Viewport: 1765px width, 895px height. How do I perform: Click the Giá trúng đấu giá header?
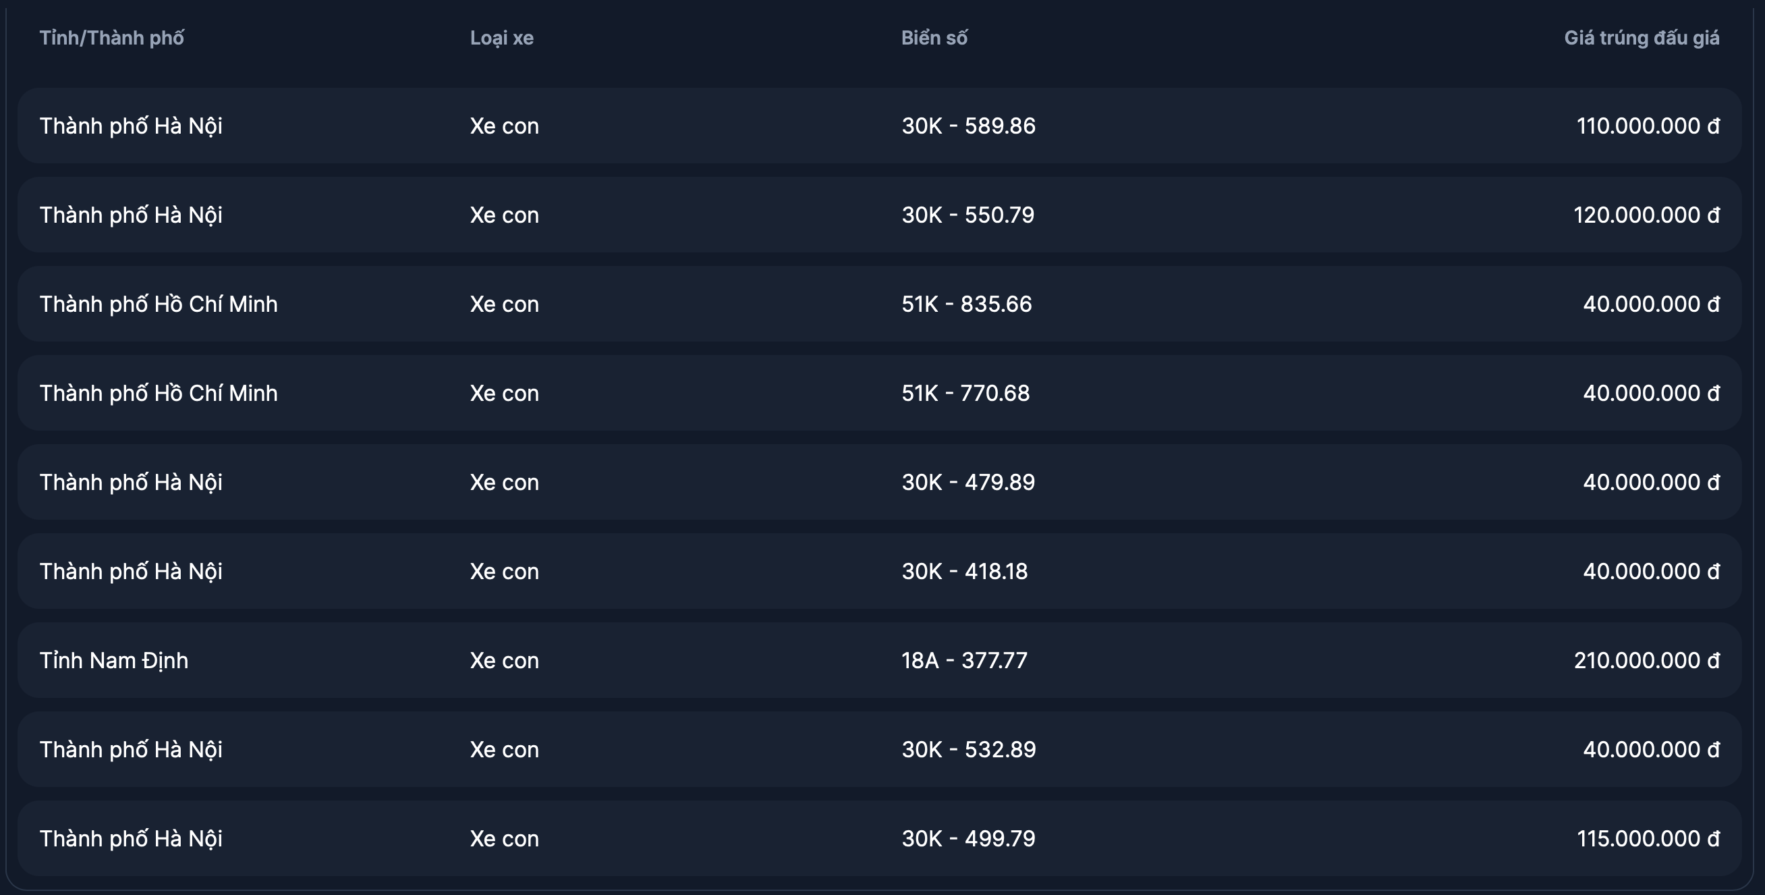(1641, 38)
